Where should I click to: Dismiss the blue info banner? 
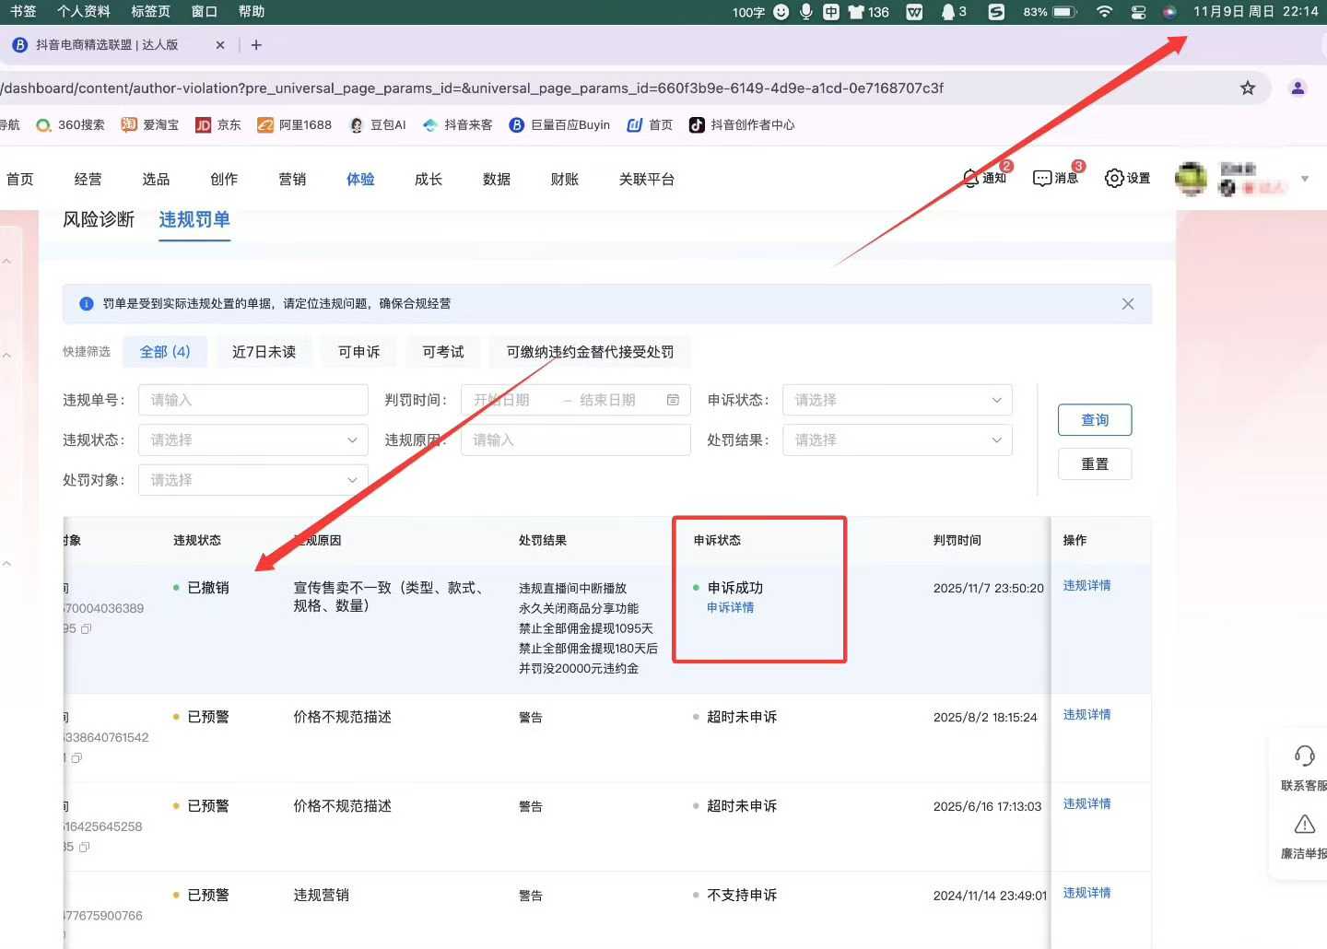tap(1127, 304)
